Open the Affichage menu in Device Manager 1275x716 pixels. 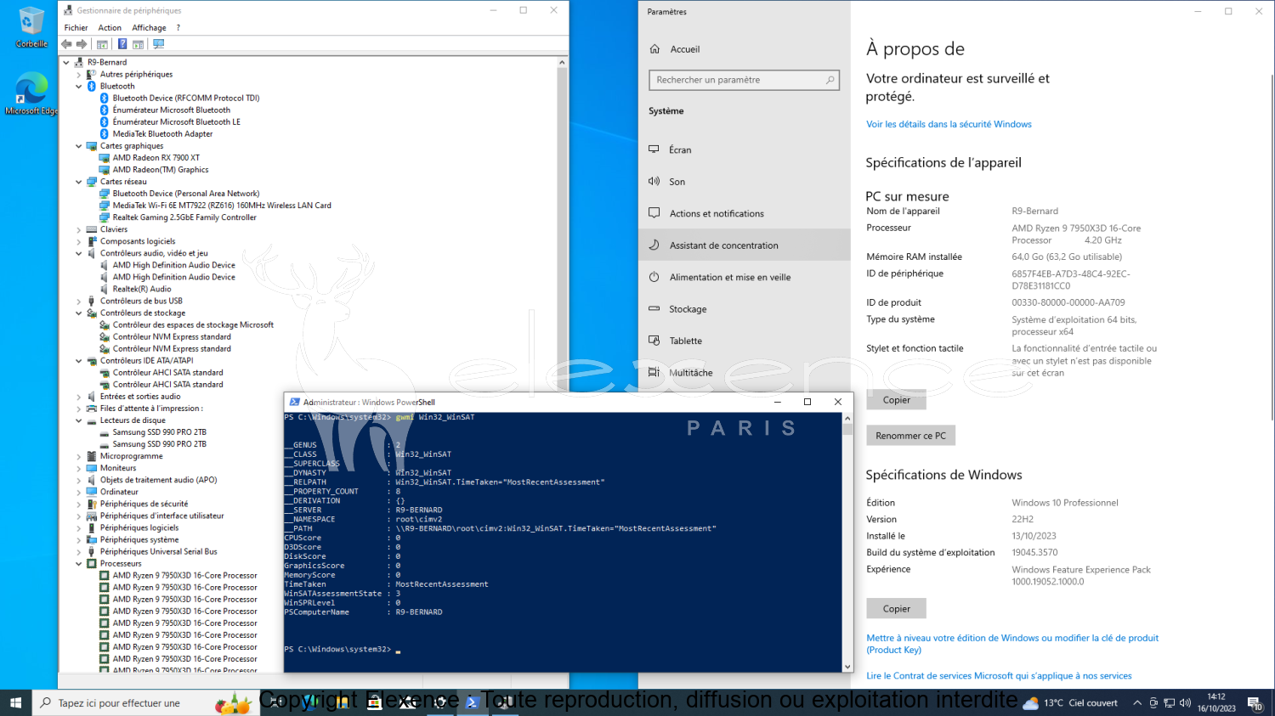pos(149,28)
